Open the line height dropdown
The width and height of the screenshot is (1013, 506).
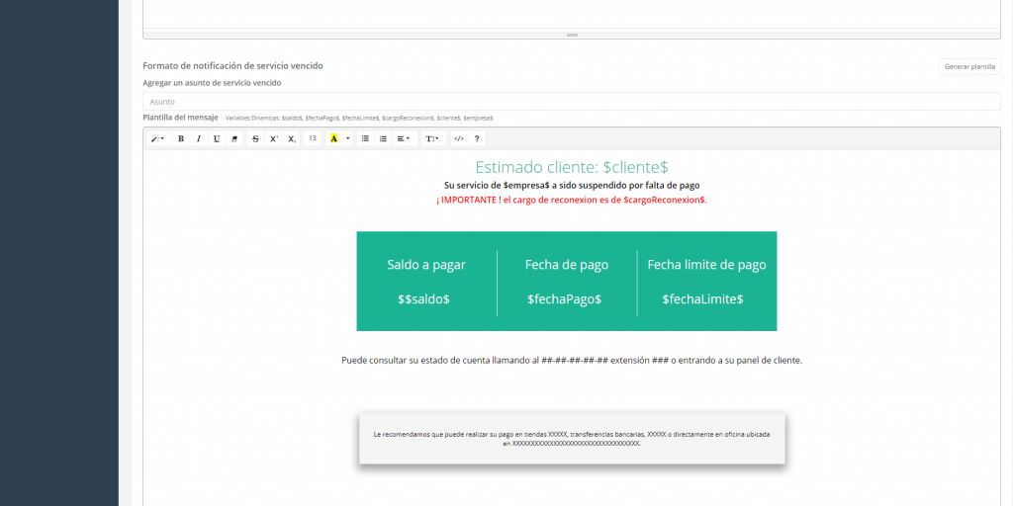tap(433, 138)
